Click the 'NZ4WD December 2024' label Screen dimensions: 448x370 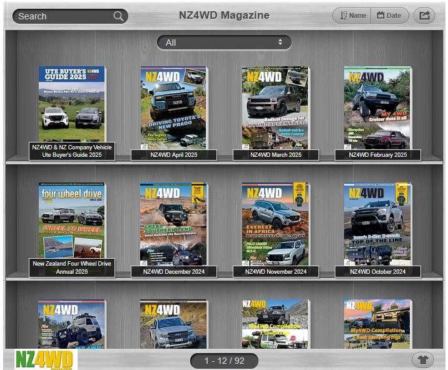pyautogui.click(x=174, y=271)
